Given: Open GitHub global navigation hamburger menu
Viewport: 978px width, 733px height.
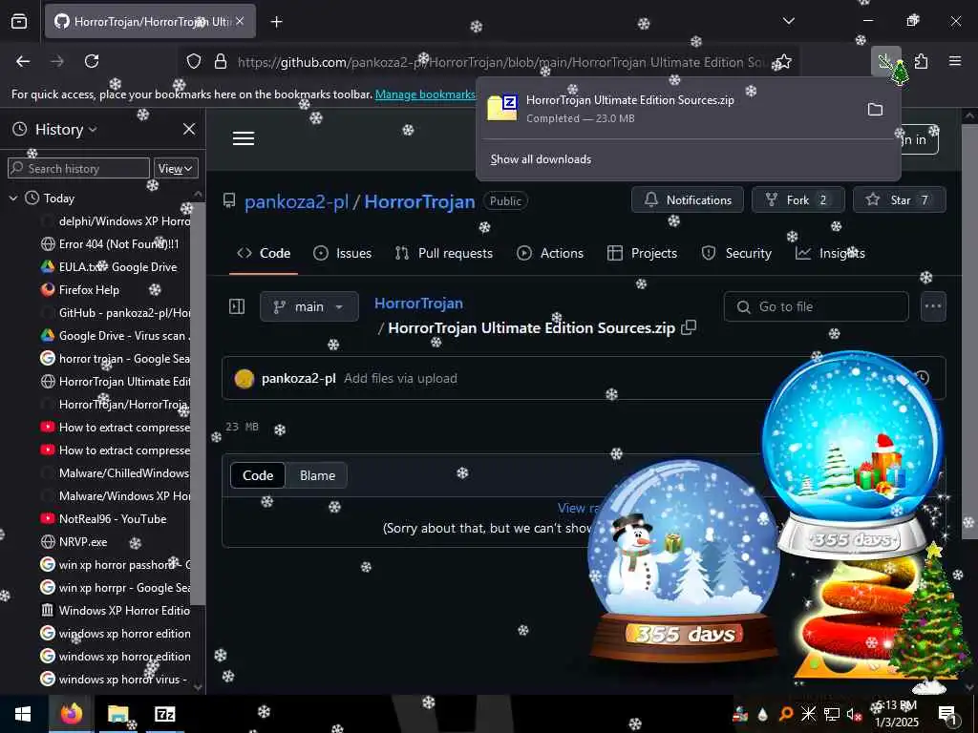Looking at the screenshot, I should click(244, 138).
